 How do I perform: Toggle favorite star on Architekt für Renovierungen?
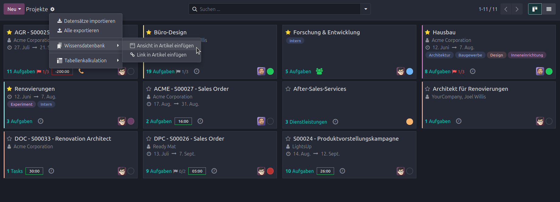tap(428, 89)
